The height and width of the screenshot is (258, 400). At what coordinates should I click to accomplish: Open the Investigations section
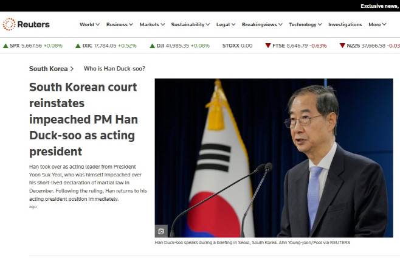click(x=345, y=24)
